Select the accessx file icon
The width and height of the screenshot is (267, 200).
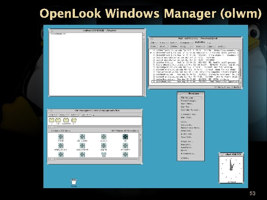pos(104,137)
